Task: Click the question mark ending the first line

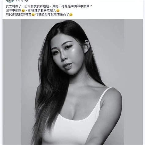Action: [x=91, y=6]
